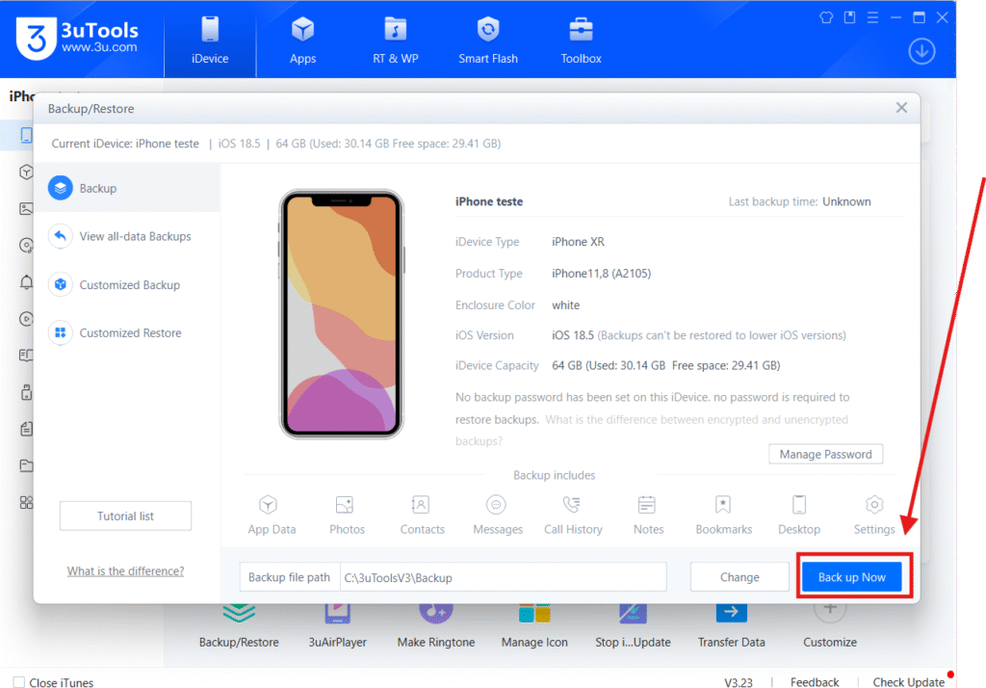Click the grid more sidebar icon

pyautogui.click(x=26, y=502)
